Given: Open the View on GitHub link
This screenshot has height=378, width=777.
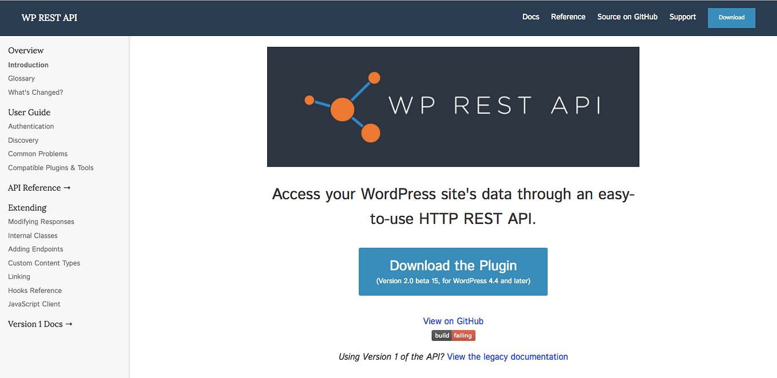Looking at the screenshot, I should (453, 321).
